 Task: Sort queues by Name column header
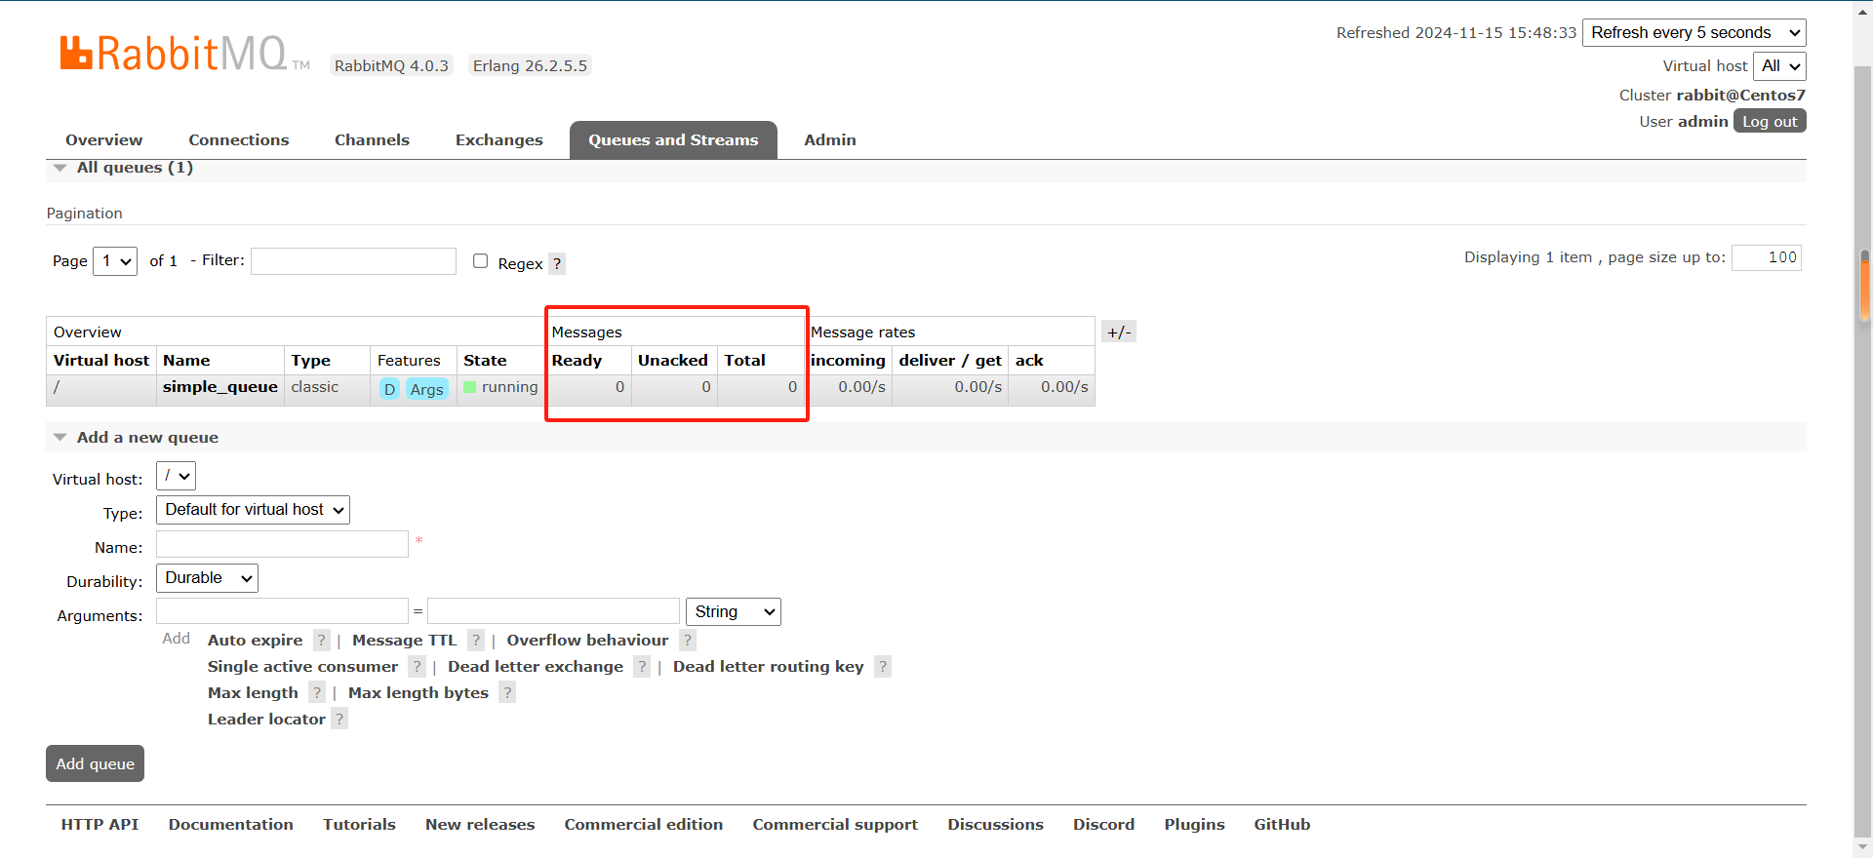click(186, 361)
